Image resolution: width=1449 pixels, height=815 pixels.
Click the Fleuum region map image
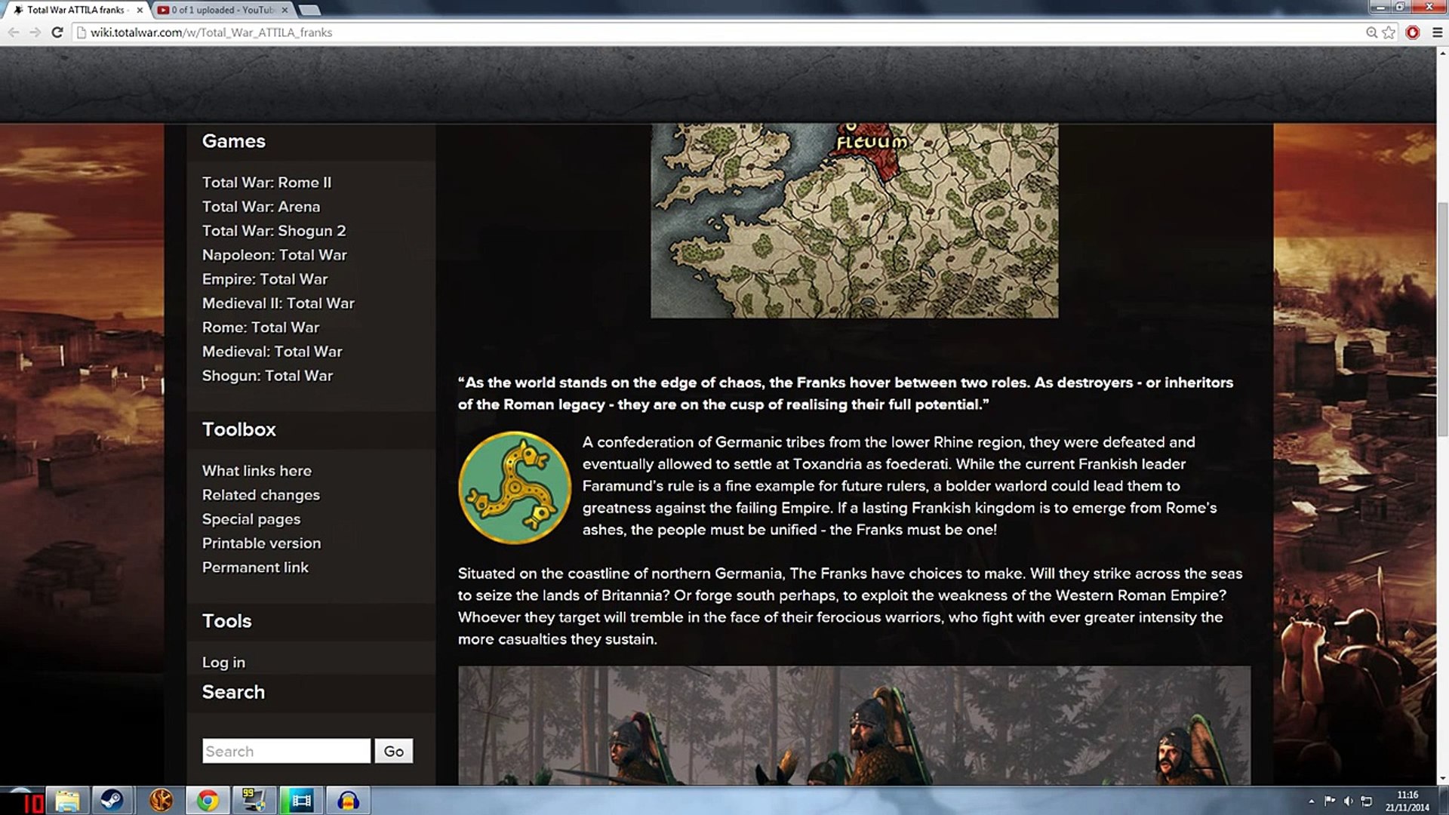pos(854,220)
